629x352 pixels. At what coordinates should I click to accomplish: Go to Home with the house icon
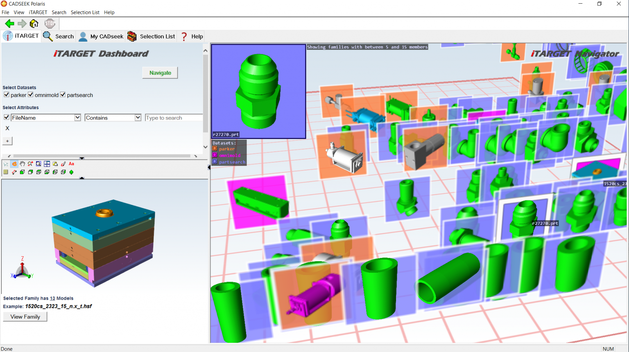pos(34,24)
